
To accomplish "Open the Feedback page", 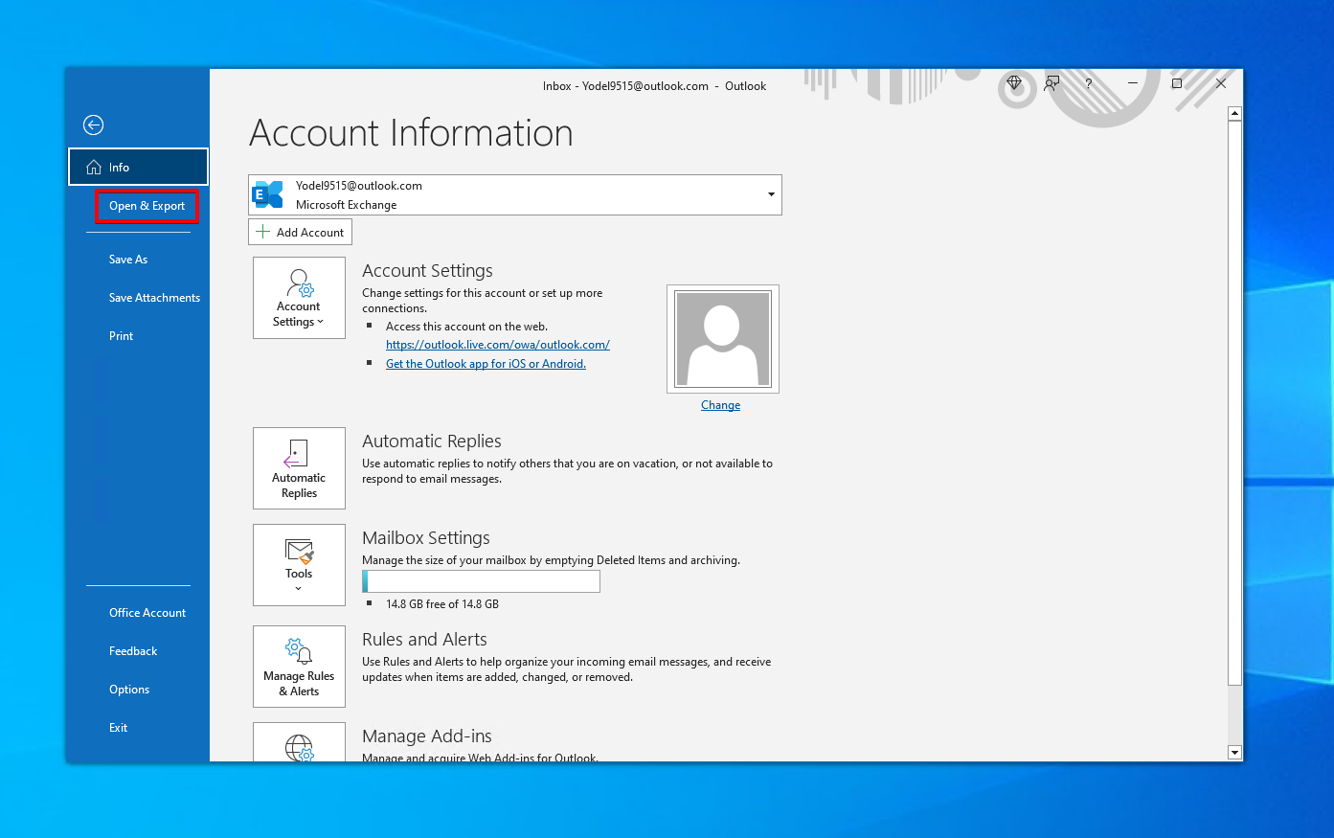I will tap(133, 651).
